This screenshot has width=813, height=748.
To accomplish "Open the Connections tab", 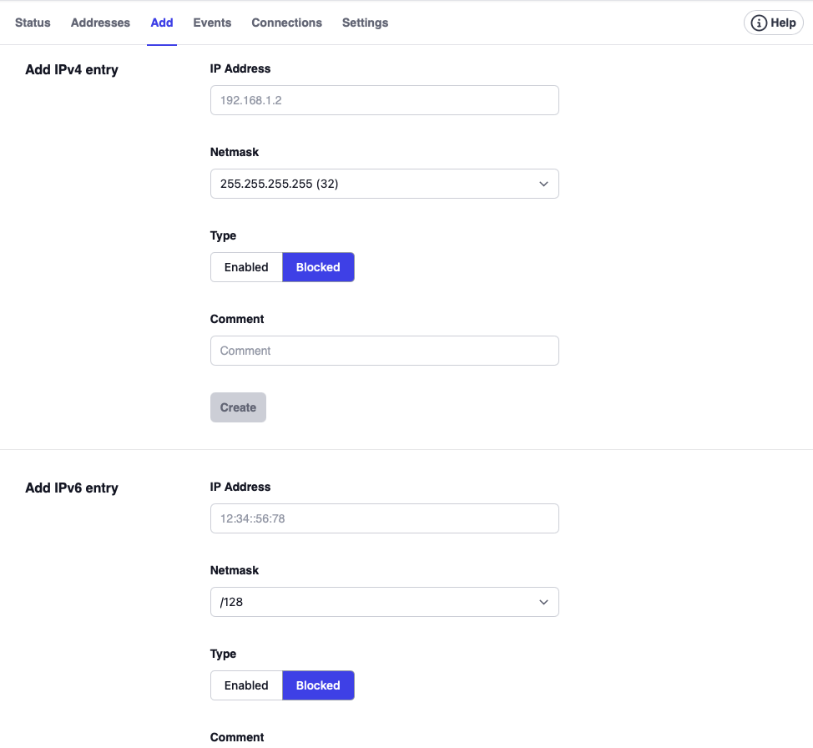I will pos(286,23).
